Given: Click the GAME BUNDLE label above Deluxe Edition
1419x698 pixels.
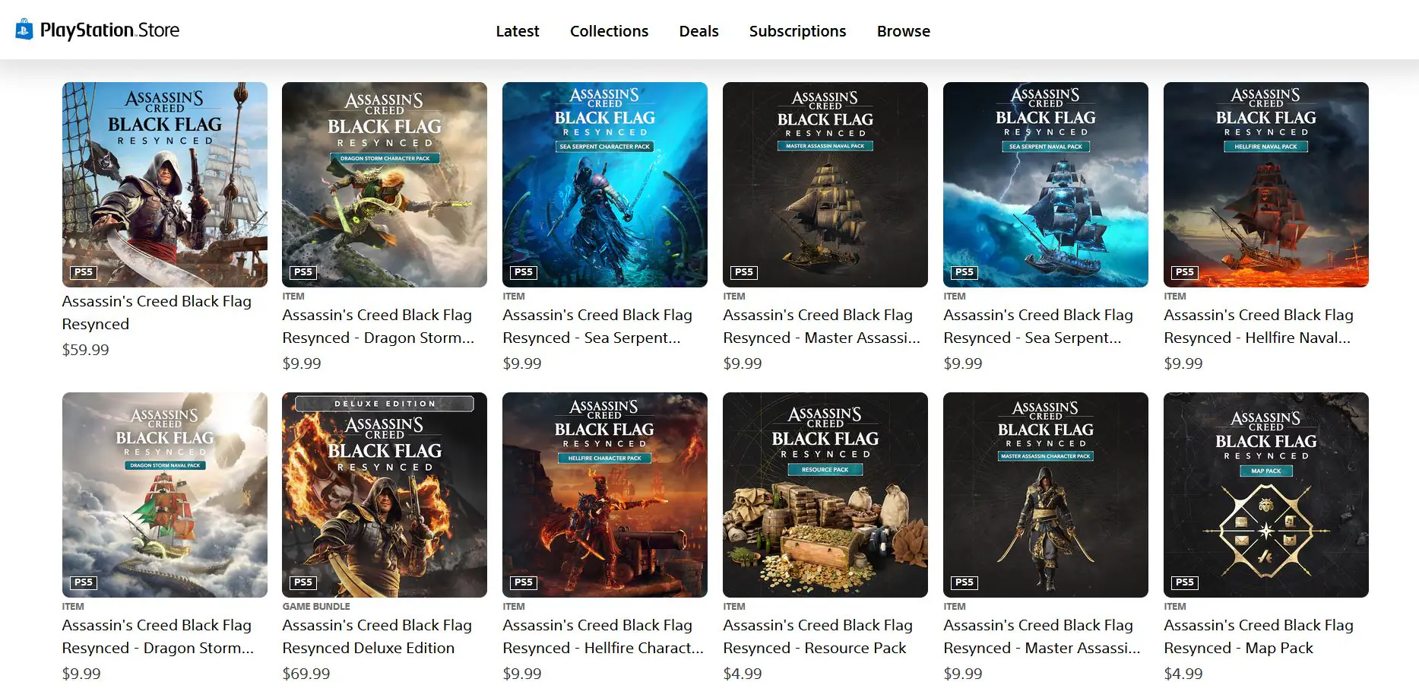Looking at the screenshot, I should pyautogui.click(x=316, y=606).
